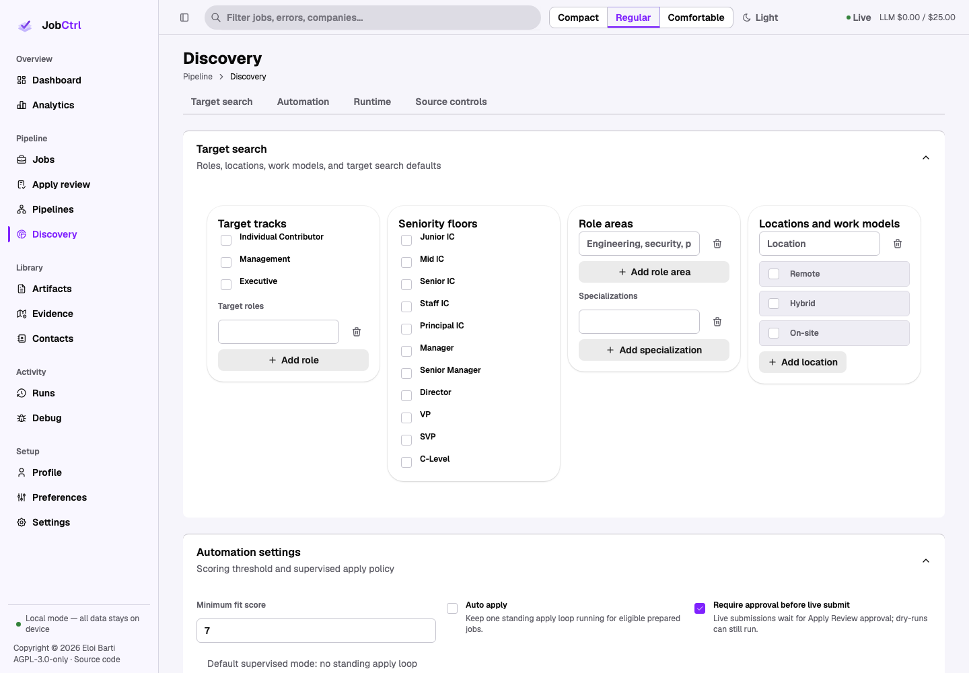Click the Discovery target icon
The height and width of the screenshot is (673, 969).
click(x=22, y=234)
